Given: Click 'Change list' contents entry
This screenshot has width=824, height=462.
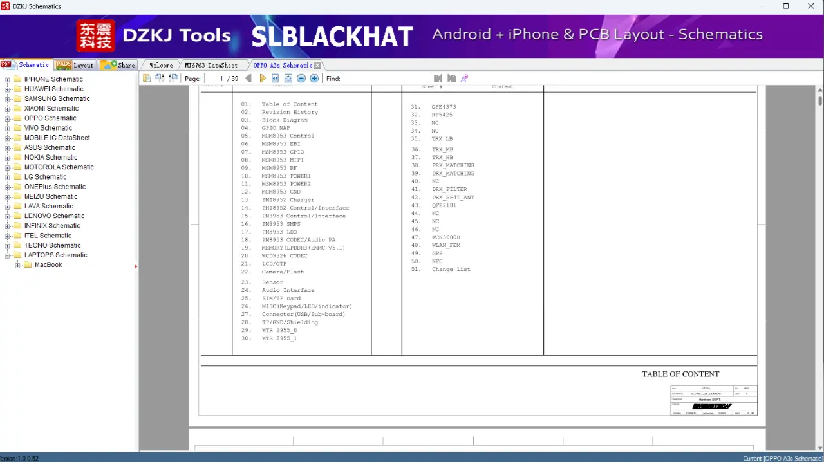Looking at the screenshot, I should [x=451, y=269].
